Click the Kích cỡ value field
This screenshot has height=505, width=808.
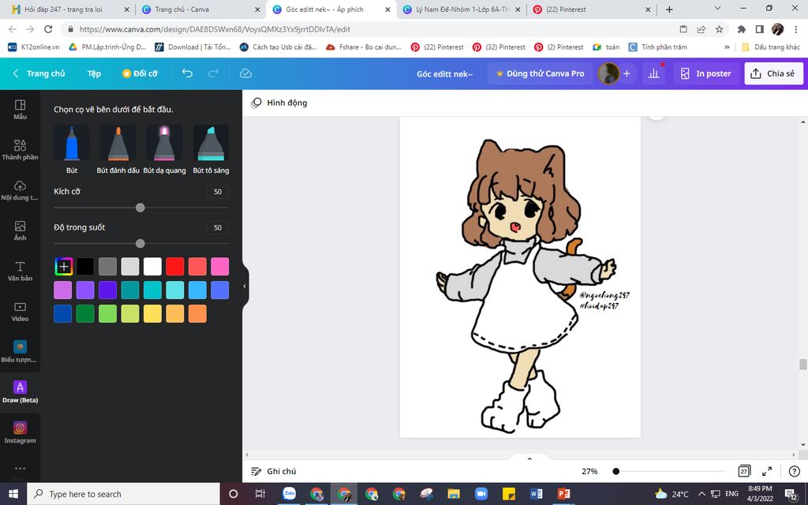tap(218, 192)
